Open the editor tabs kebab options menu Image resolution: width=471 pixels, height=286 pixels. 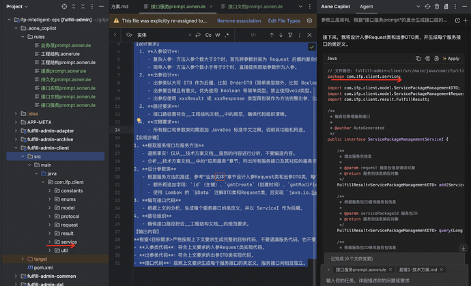coord(310,6)
